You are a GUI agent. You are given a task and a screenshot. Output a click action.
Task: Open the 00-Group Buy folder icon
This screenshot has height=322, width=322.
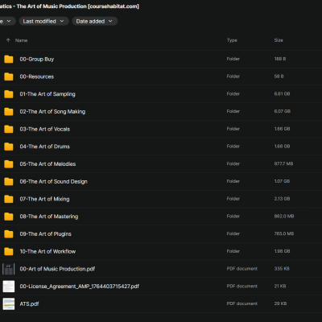tap(9, 59)
